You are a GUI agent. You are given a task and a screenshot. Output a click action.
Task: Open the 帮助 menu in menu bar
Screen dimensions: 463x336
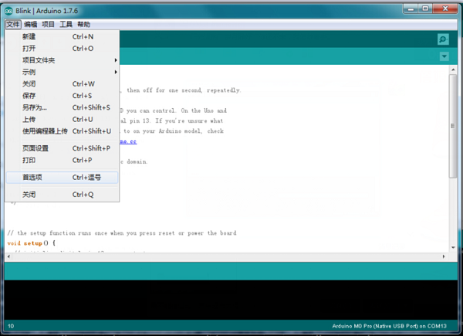pos(84,25)
